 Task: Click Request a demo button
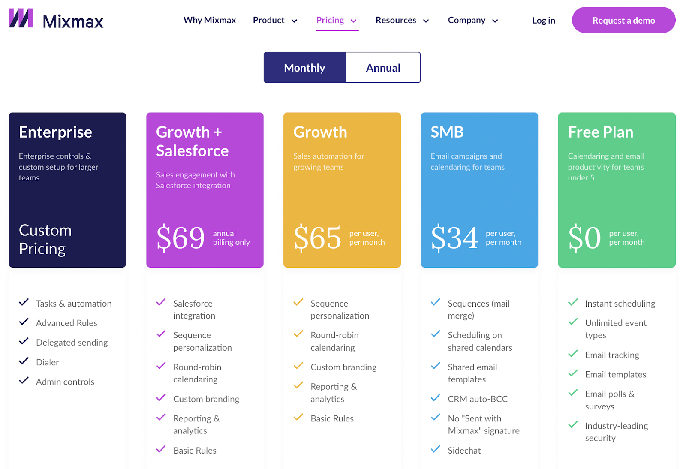coord(623,21)
